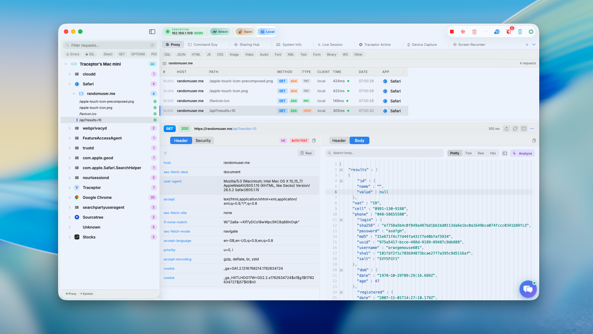This screenshot has height=334, width=593.
Task: Click the Search body field
Action: point(385,153)
